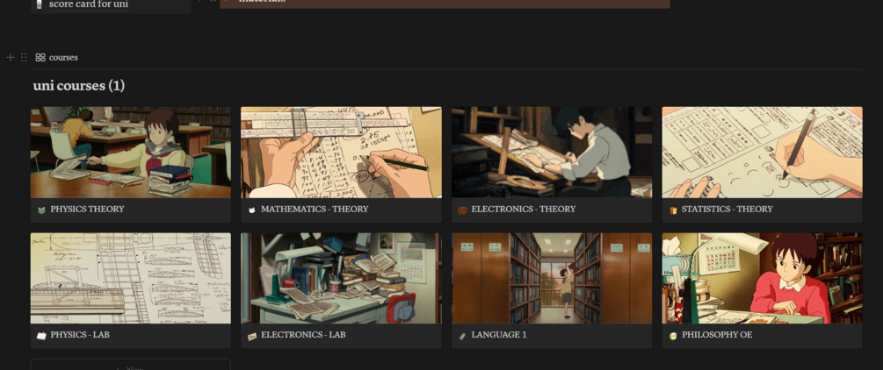883x370 pixels.
Task: Click the STATISTICS - THEORY pencil worksheet cover
Action: coord(762,153)
